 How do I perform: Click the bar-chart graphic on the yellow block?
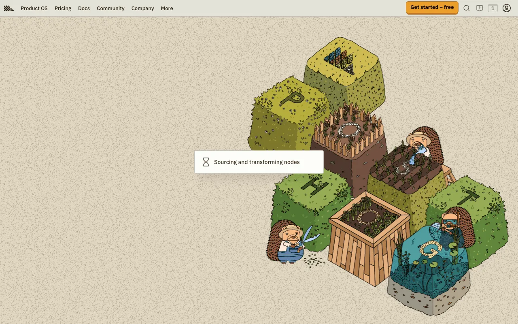pos(338,60)
